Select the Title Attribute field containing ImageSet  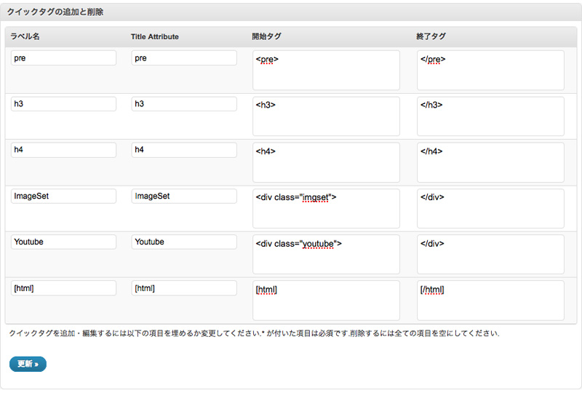pyautogui.click(x=184, y=196)
